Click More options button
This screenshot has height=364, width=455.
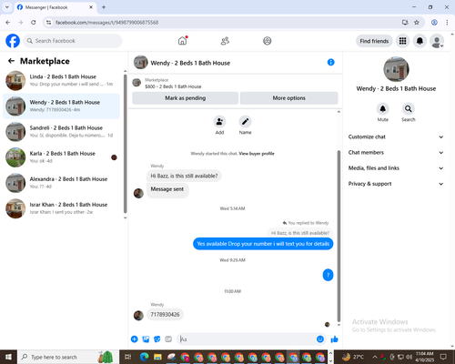[288, 98]
